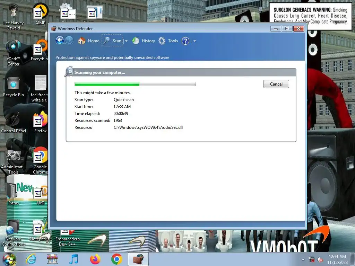Click the Tools label in toolbar
The height and width of the screenshot is (266, 355).
click(173, 41)
